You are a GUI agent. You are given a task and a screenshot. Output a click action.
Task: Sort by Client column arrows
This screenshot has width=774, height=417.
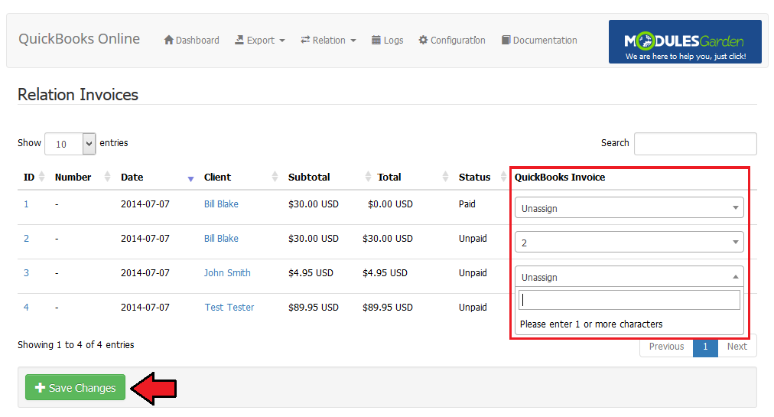(275, 177)
